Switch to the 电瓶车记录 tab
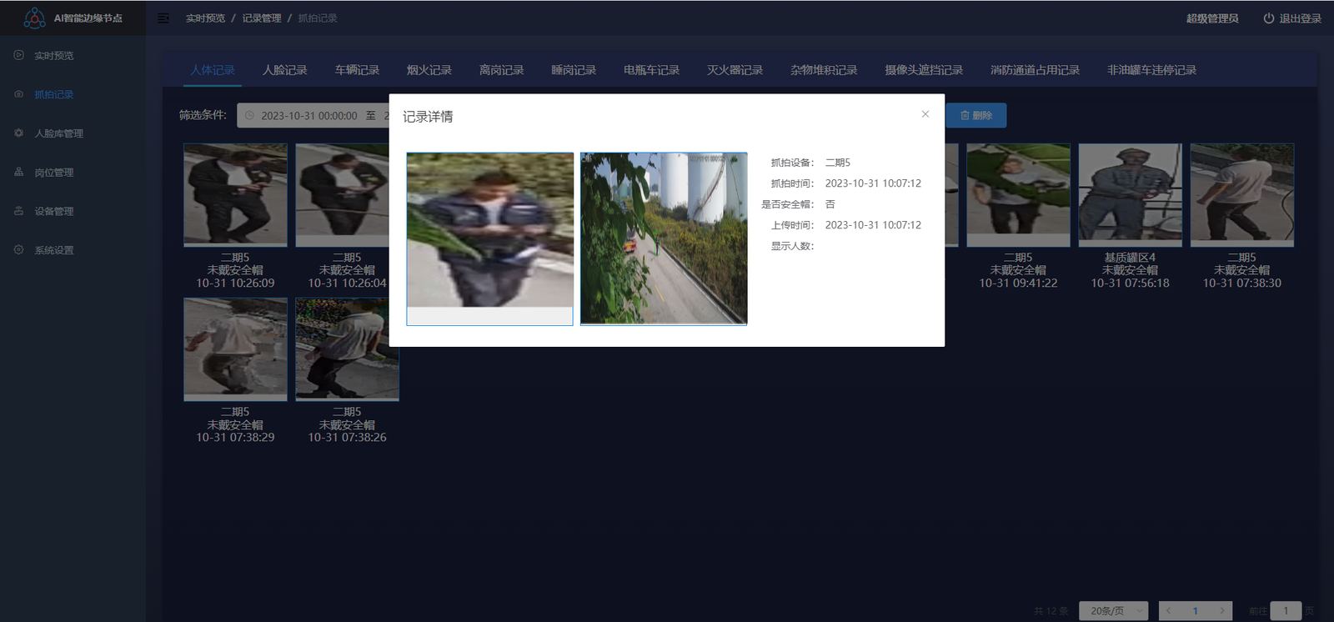This screenshot has height=622, width=1334. tap(652, 70)
